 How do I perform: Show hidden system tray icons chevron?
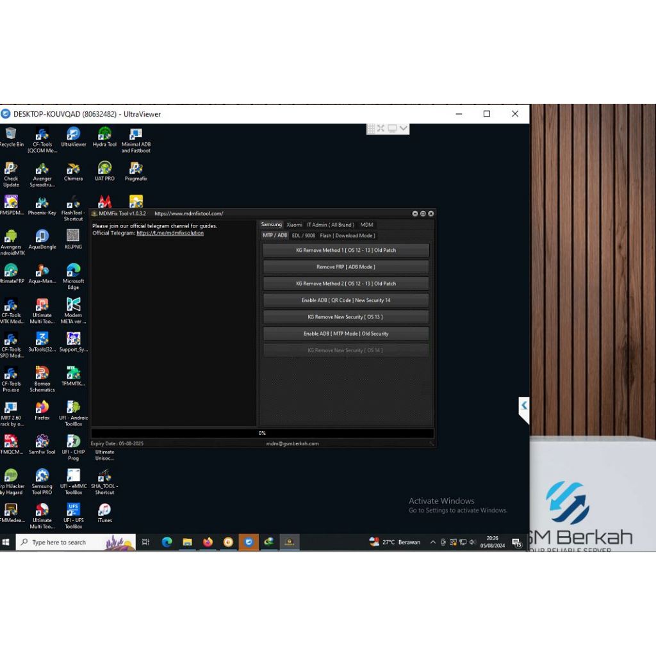[x=432, y=542]
